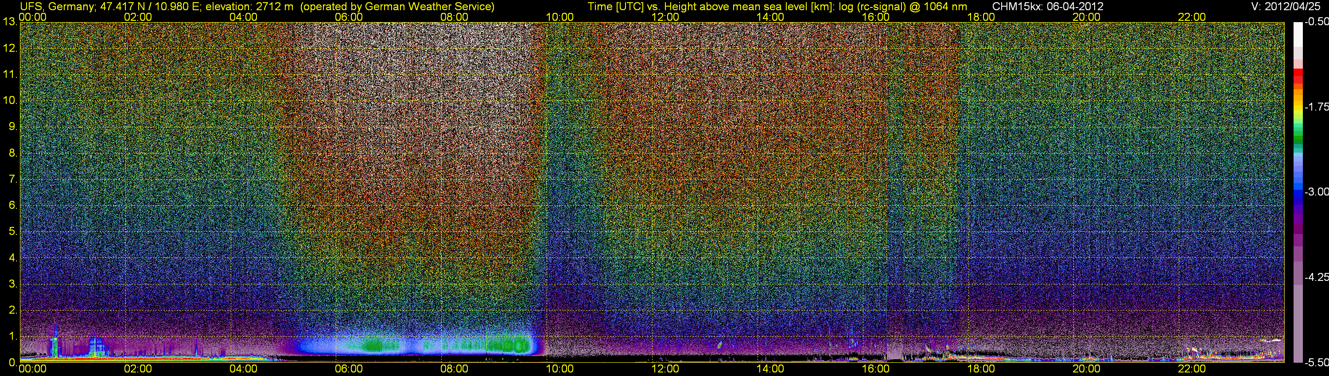Screen dimensions: 1329x376
Task: Click the "10." height axis label
Action: (x=10, y=100)
